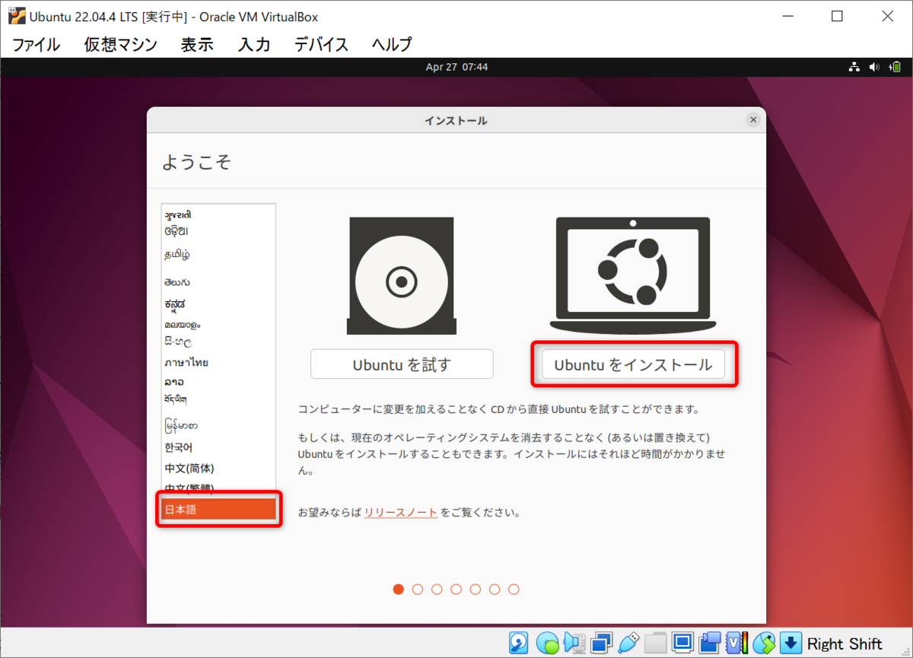Click the Right Shift host key indicator
The image size is (913, 658).
pos(845,644)
